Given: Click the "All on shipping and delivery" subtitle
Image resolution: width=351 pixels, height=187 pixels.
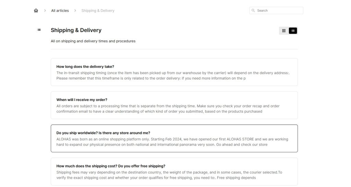Looking at the screenshot, I should (x=93, y=41).
